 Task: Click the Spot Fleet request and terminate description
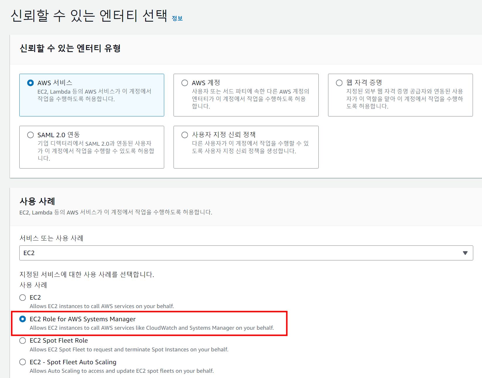(129, 350)
